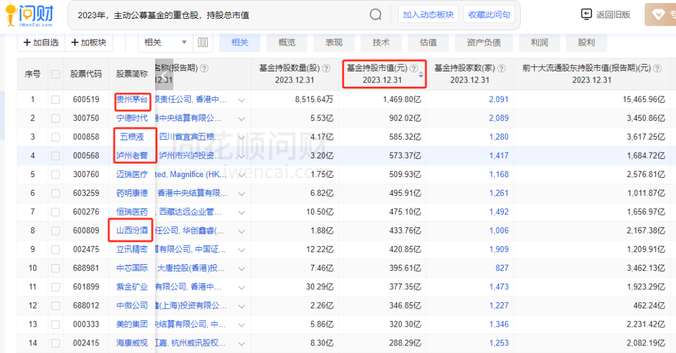Expand shareholder details chevron for 贵州茅台 row
Viewport: 676px width, 353px height.
click(x=242, y=100)
